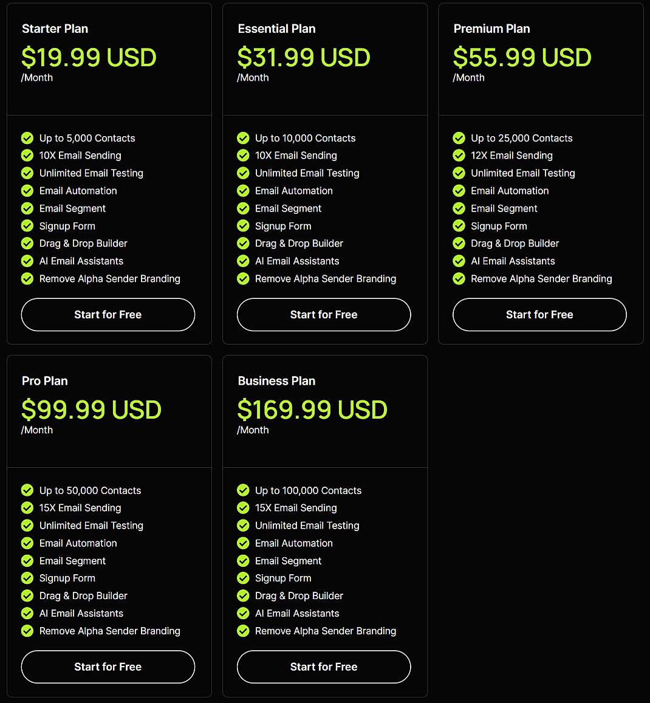Select the Pro Plan card heading
The height and width of the screenshot is (703, 650).
pos(44,381)
